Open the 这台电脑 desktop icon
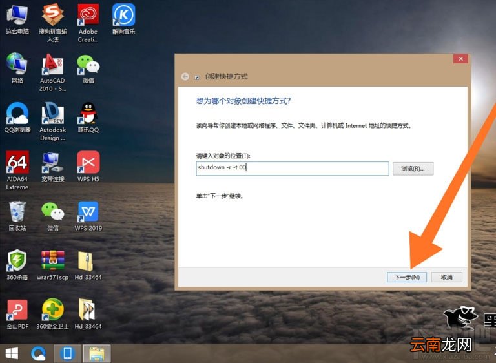Screen dimensions: 496x363 pyautogui.click(x=17, y=19)
